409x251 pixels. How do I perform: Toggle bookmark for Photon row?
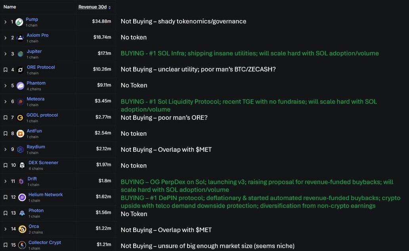click(6, 213)
